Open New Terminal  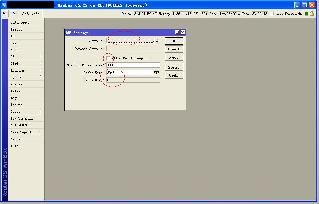pos(22,118)
